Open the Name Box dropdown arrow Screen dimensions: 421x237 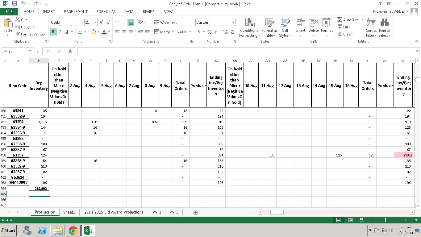(30, 51)
